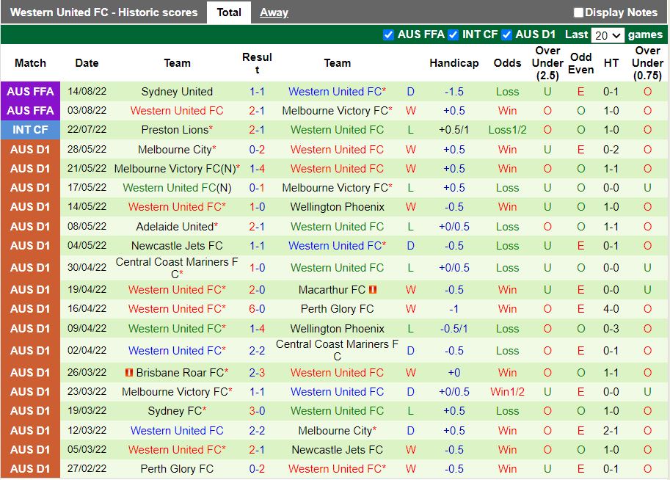This screenshot has height=480, width=670.
Task: Open the Wellington Phoenix team link
Action: tap(337, 206)
